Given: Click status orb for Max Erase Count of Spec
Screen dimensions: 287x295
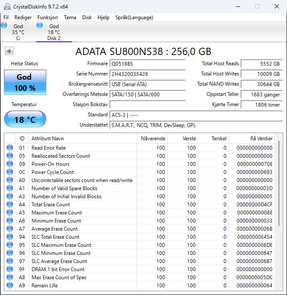Looking at the screenshot, I should (x=10, y=277).
